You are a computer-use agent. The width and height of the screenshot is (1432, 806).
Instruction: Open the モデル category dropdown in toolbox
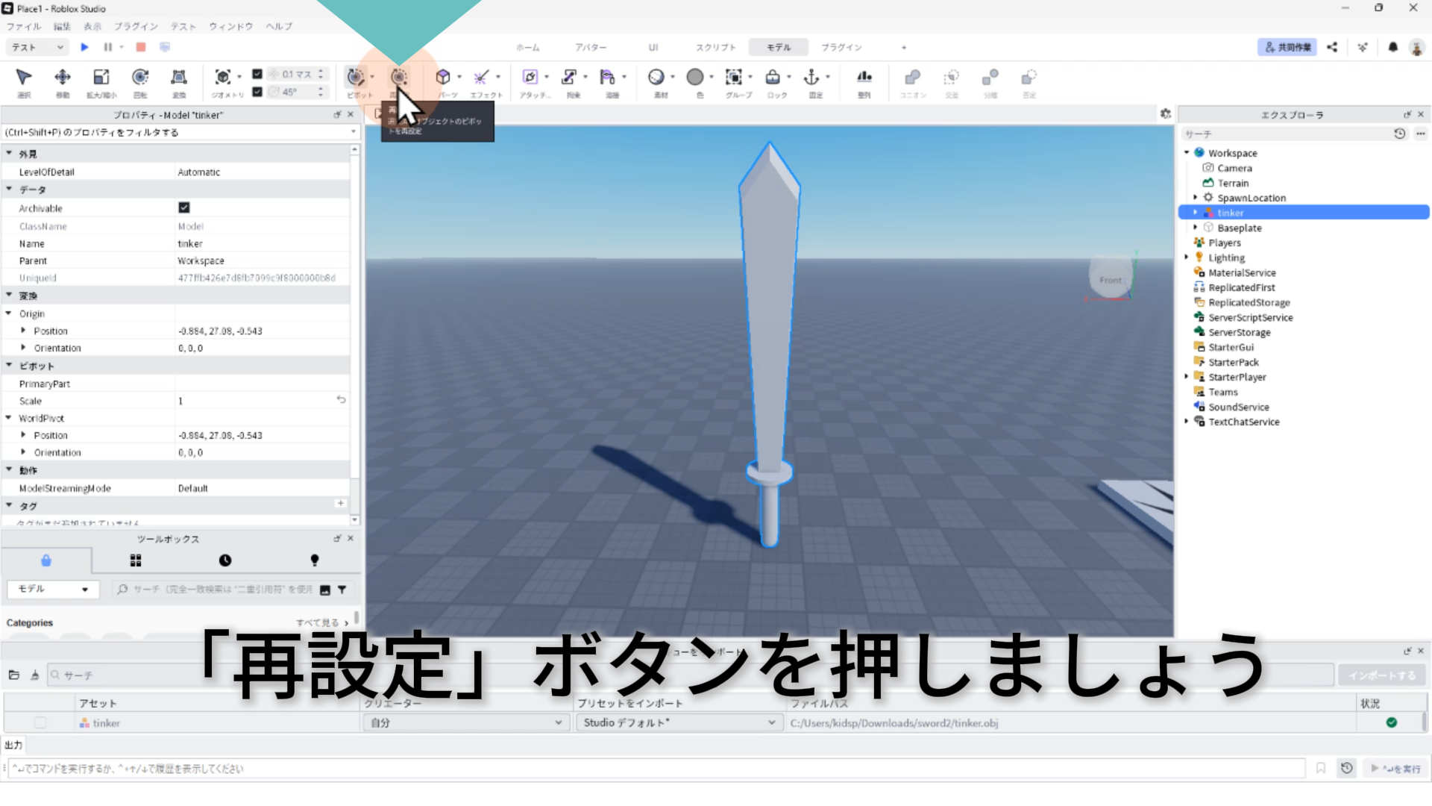point(52,589)
